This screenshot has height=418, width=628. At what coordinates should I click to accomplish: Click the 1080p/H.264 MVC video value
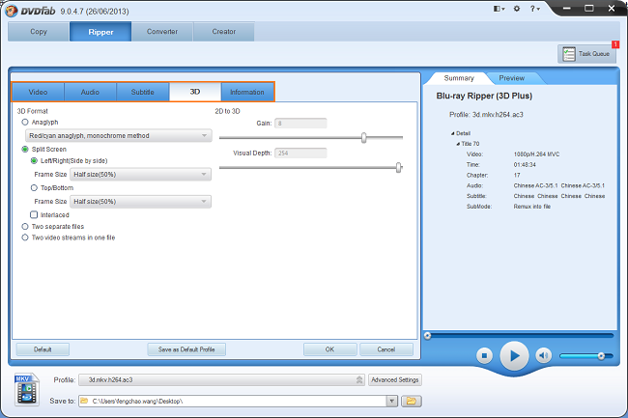536,154
